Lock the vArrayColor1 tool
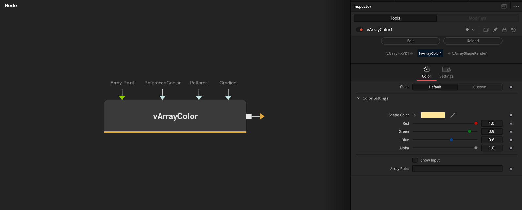Viewport: 522px width, 210px height. click(504, 30)
